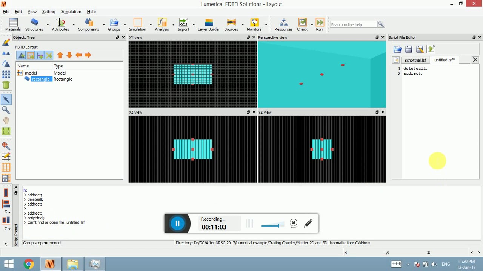Expand the Simulation dropdown arrow
The height and width of the screenshot is (271, 483).
pyautogui.click(x=151, y=24)
